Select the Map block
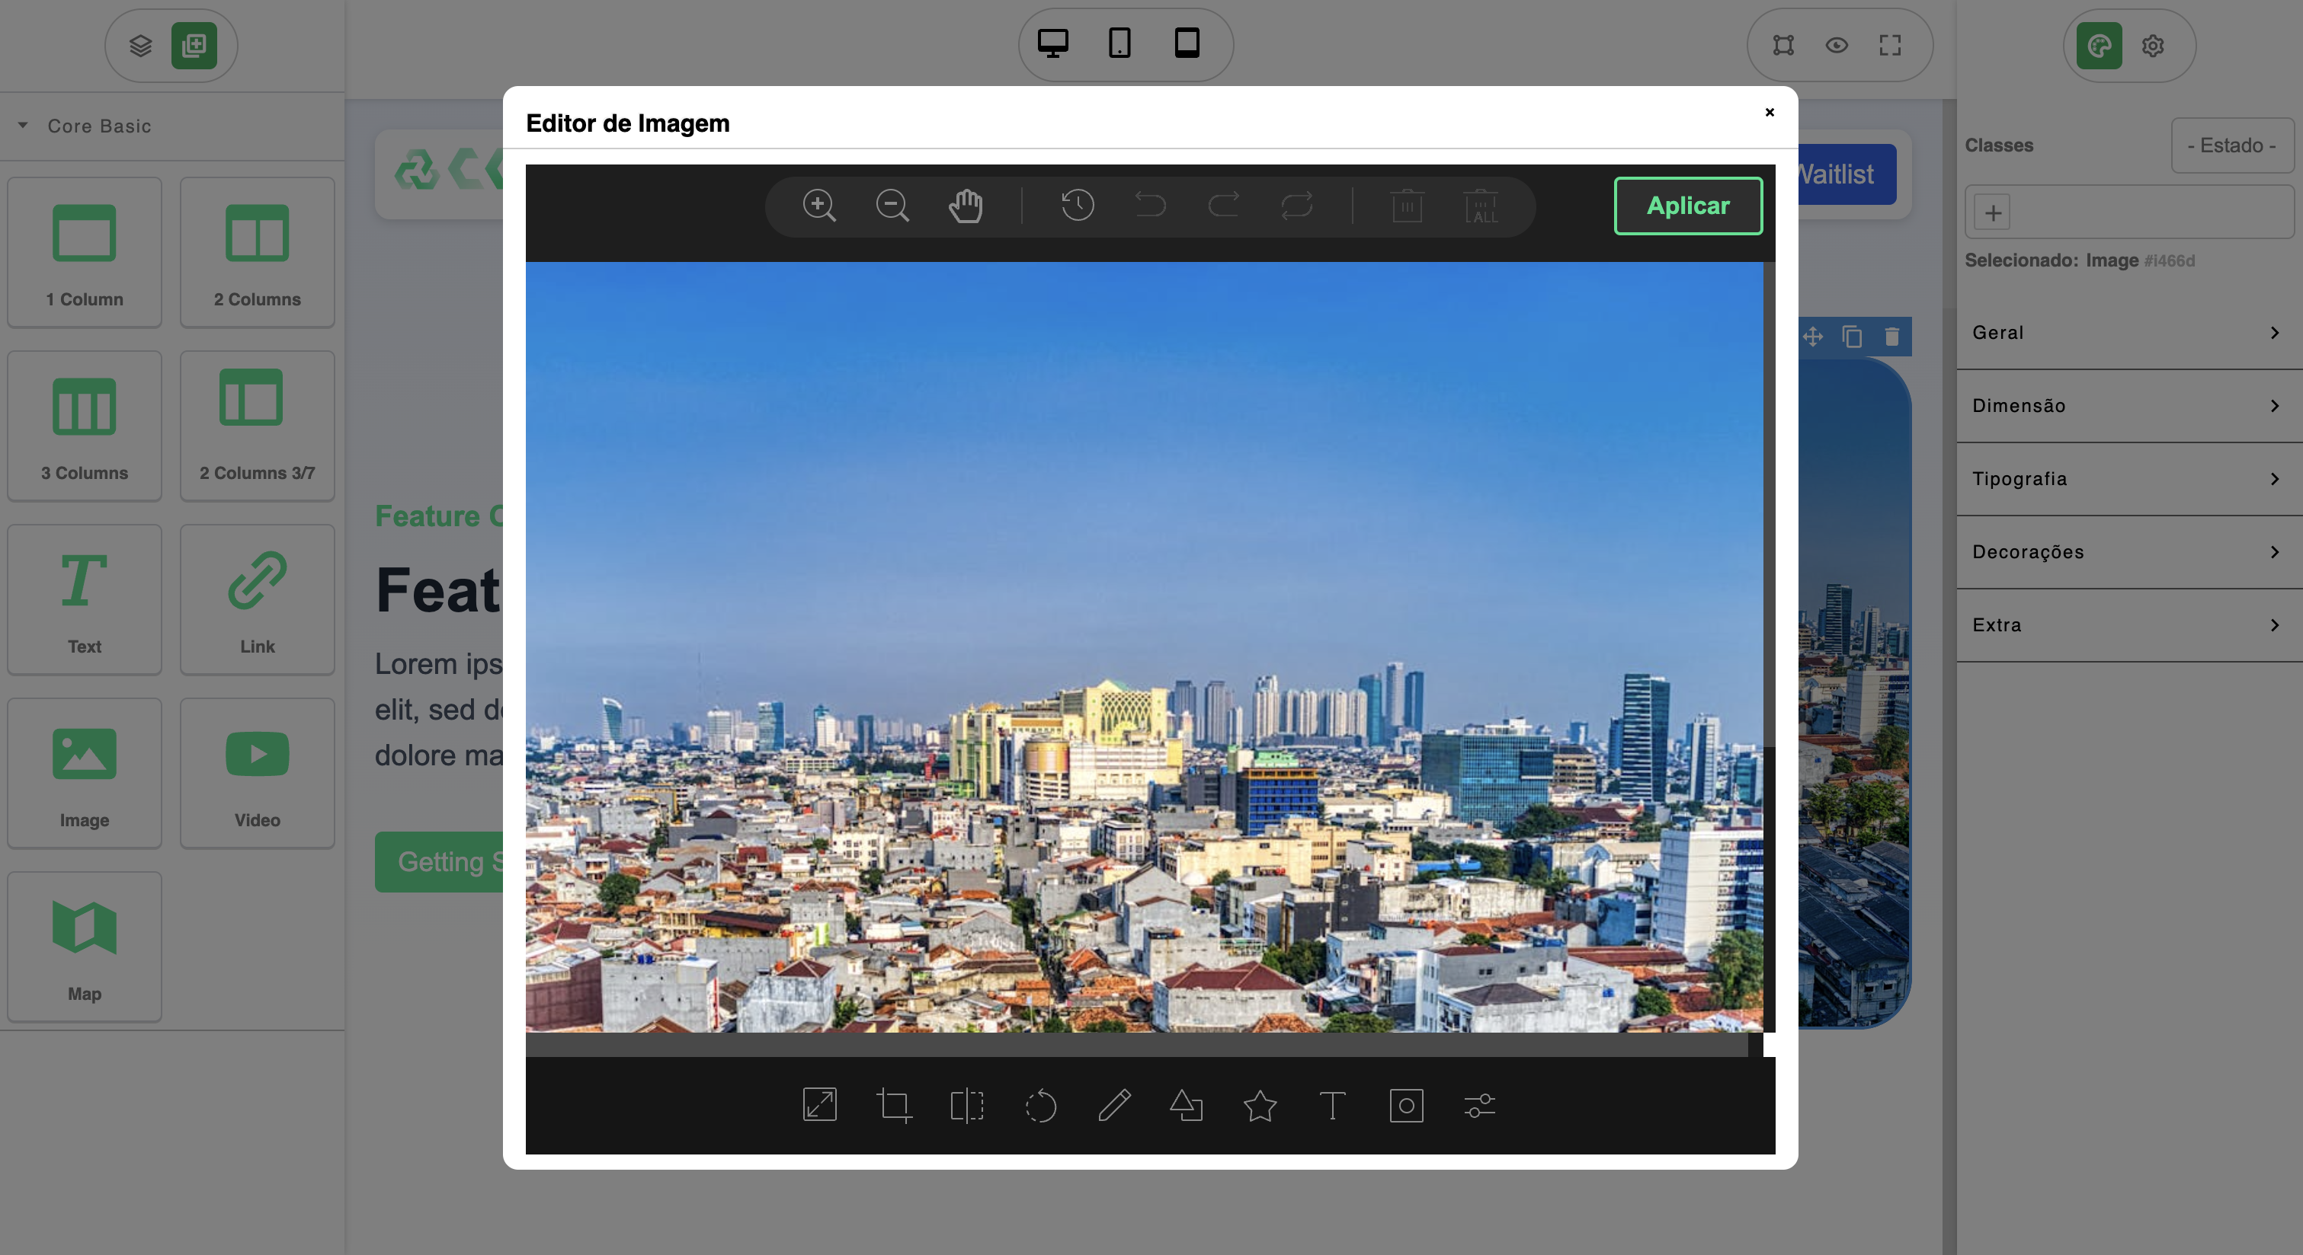 pos(85,947)
